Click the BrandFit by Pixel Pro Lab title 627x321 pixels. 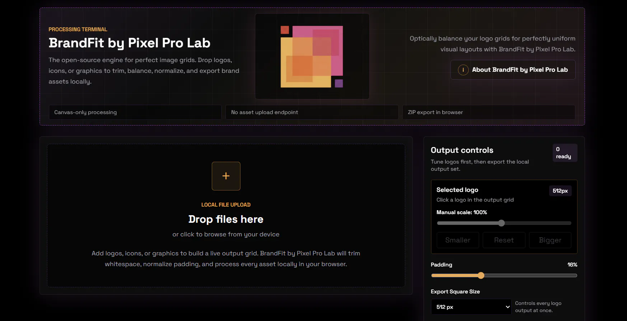tap(130, 43)
